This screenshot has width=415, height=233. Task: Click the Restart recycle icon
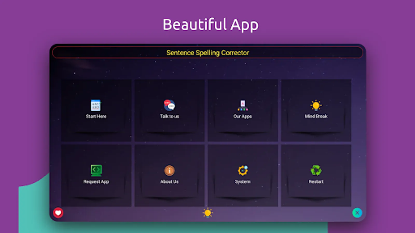316,170
